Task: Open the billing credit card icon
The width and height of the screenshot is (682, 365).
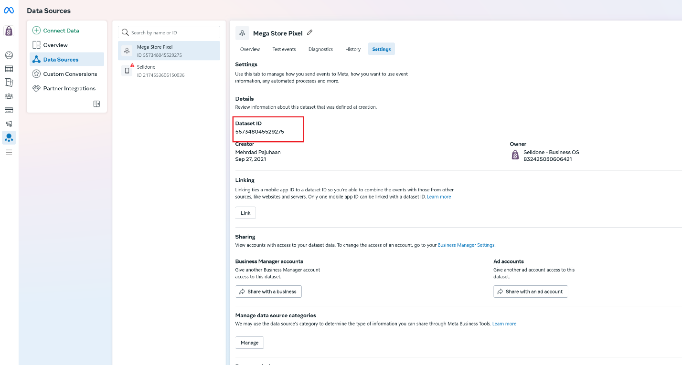Action: [9, 110]
